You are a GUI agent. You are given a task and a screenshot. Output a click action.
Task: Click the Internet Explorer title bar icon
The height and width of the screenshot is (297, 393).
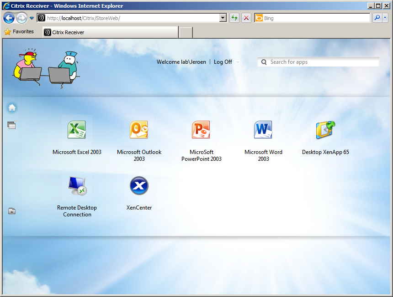(x=6, y=6)
